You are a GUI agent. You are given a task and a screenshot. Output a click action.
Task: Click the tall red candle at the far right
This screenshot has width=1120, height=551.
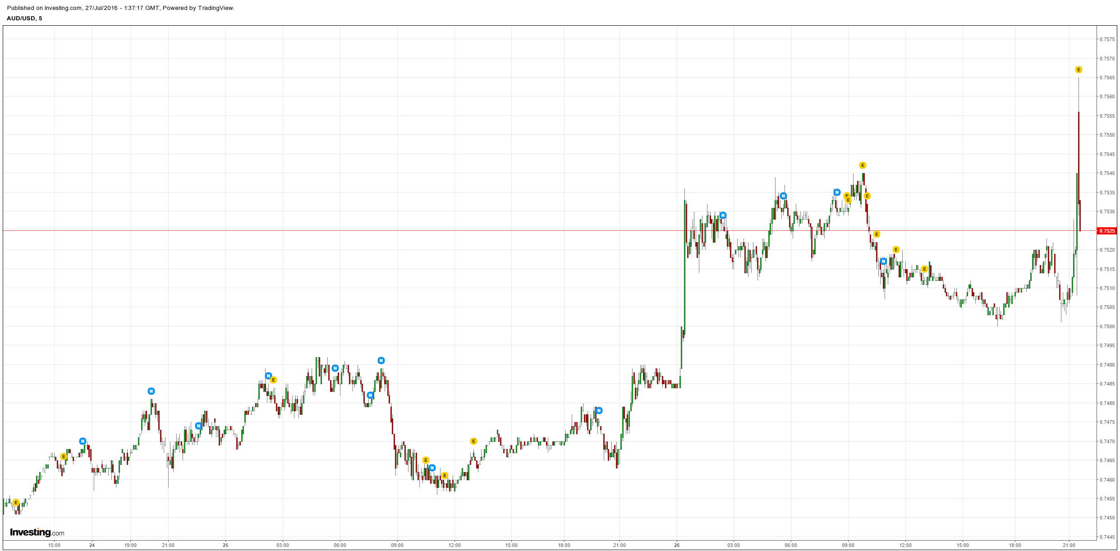[x=1079, y=158]
